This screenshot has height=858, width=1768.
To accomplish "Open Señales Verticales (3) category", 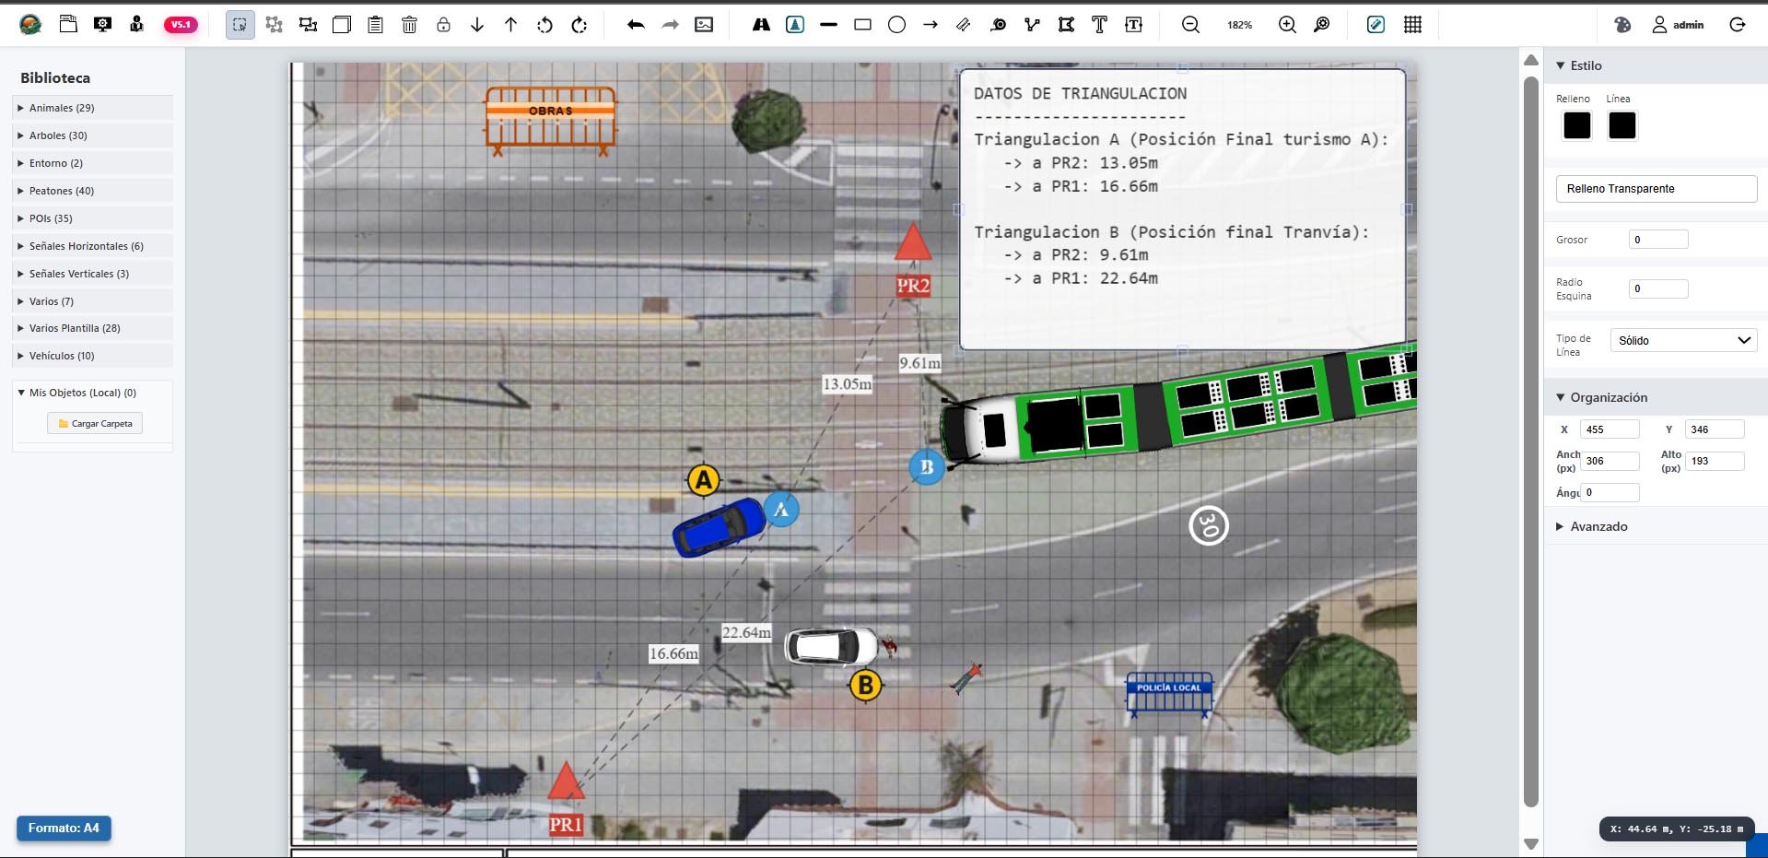I will tap(78, 274).
